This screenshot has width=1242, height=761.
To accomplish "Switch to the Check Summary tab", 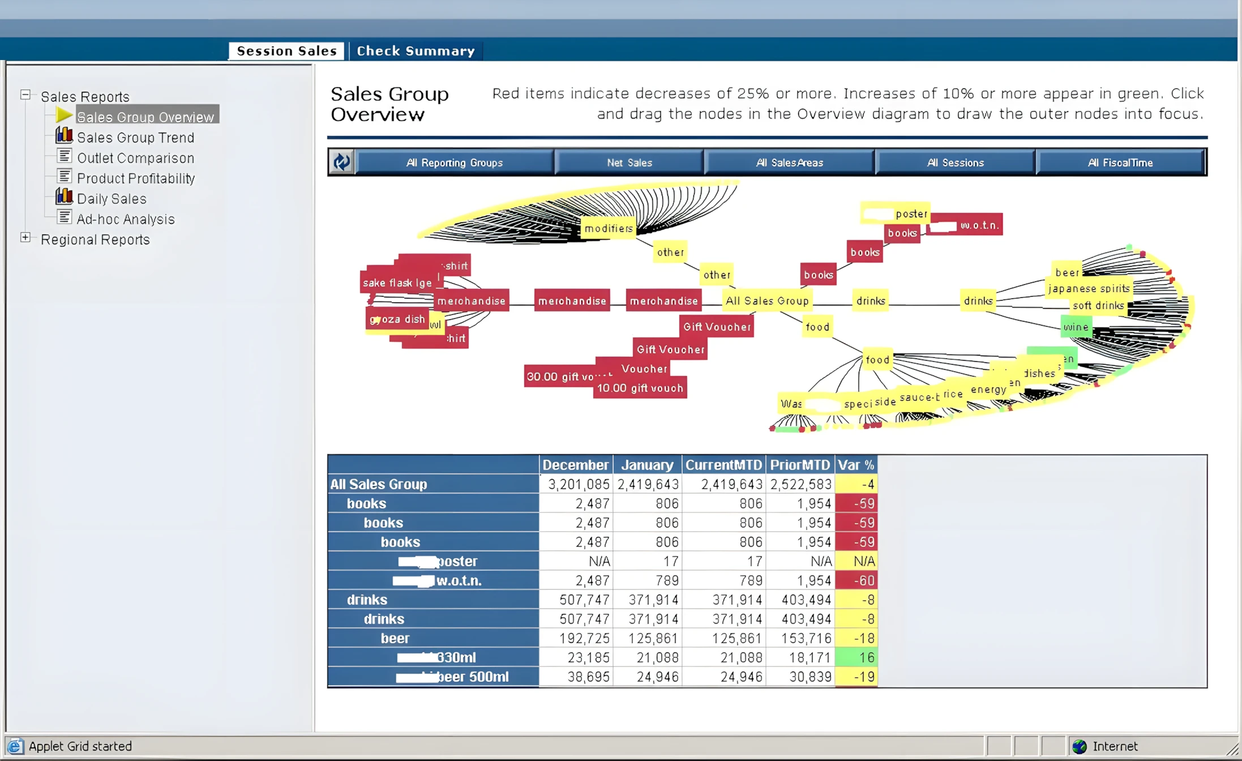I will 416,51.
